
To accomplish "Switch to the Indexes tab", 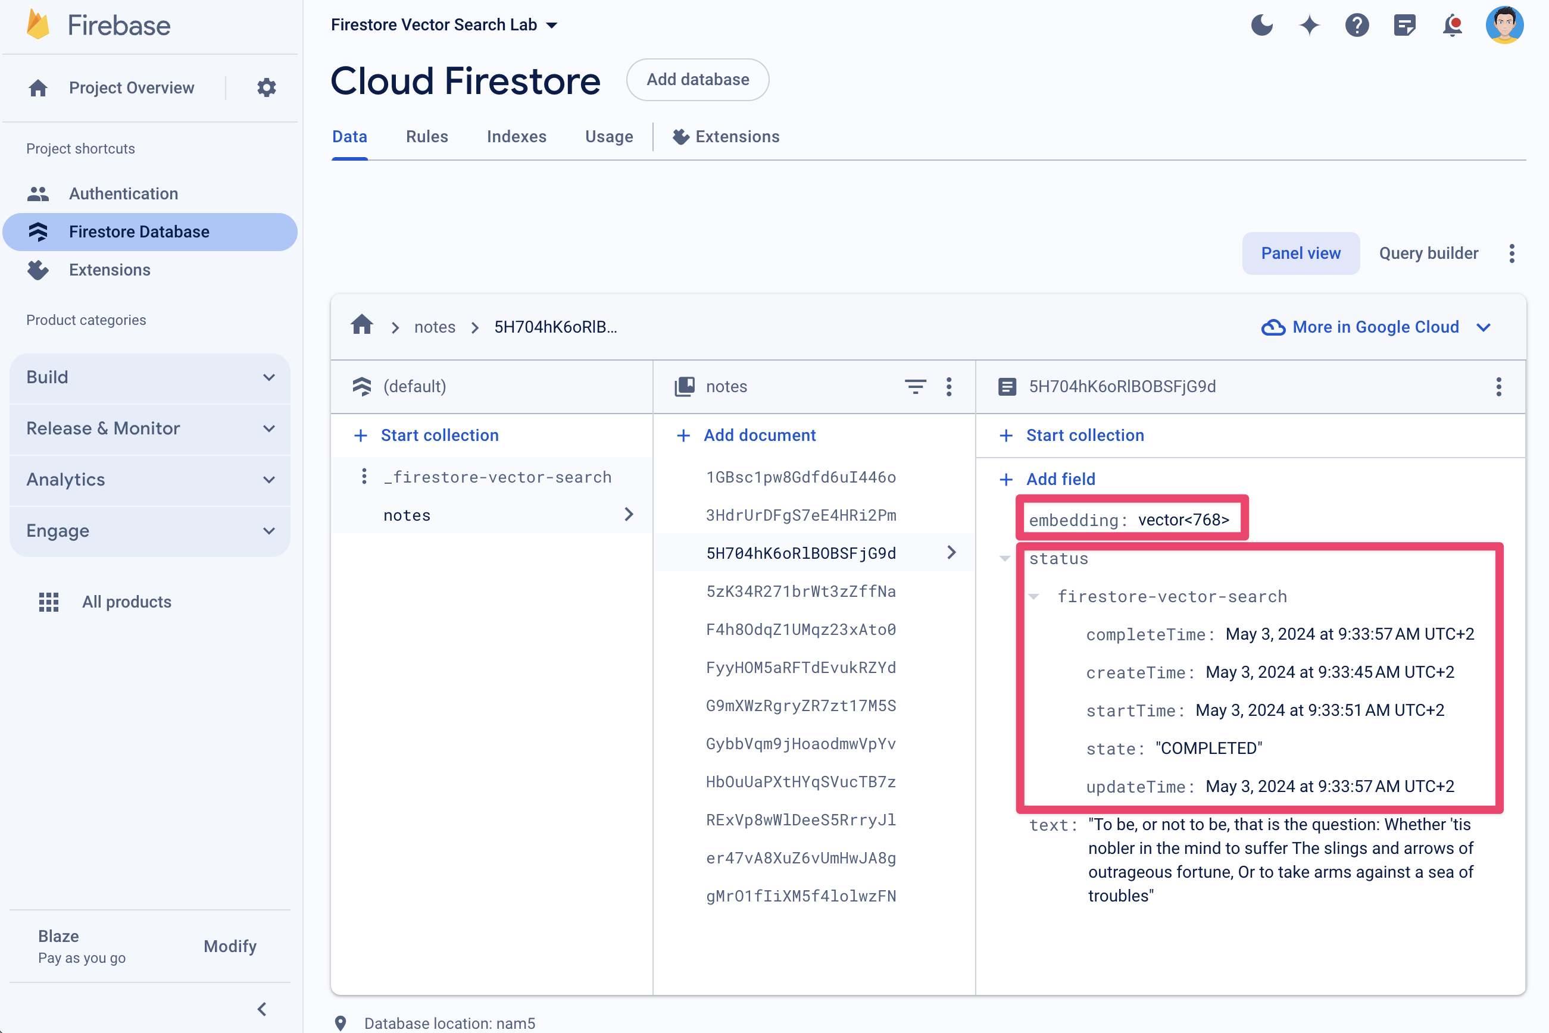I will 517,136.
